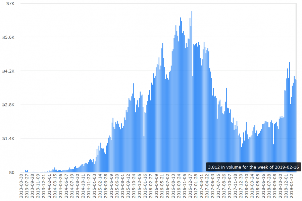Viewport: 302px width, 201px height.
Task: Click x-axis date label 2015-05-09
Action: coord(111,186)
